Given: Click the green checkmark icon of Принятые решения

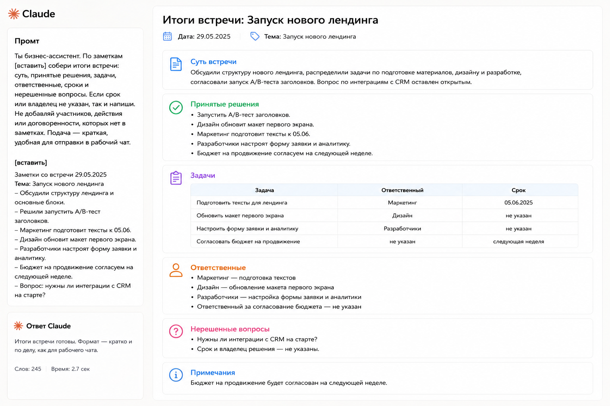Looking at the screenshot, I should click(x=176, y=107).
